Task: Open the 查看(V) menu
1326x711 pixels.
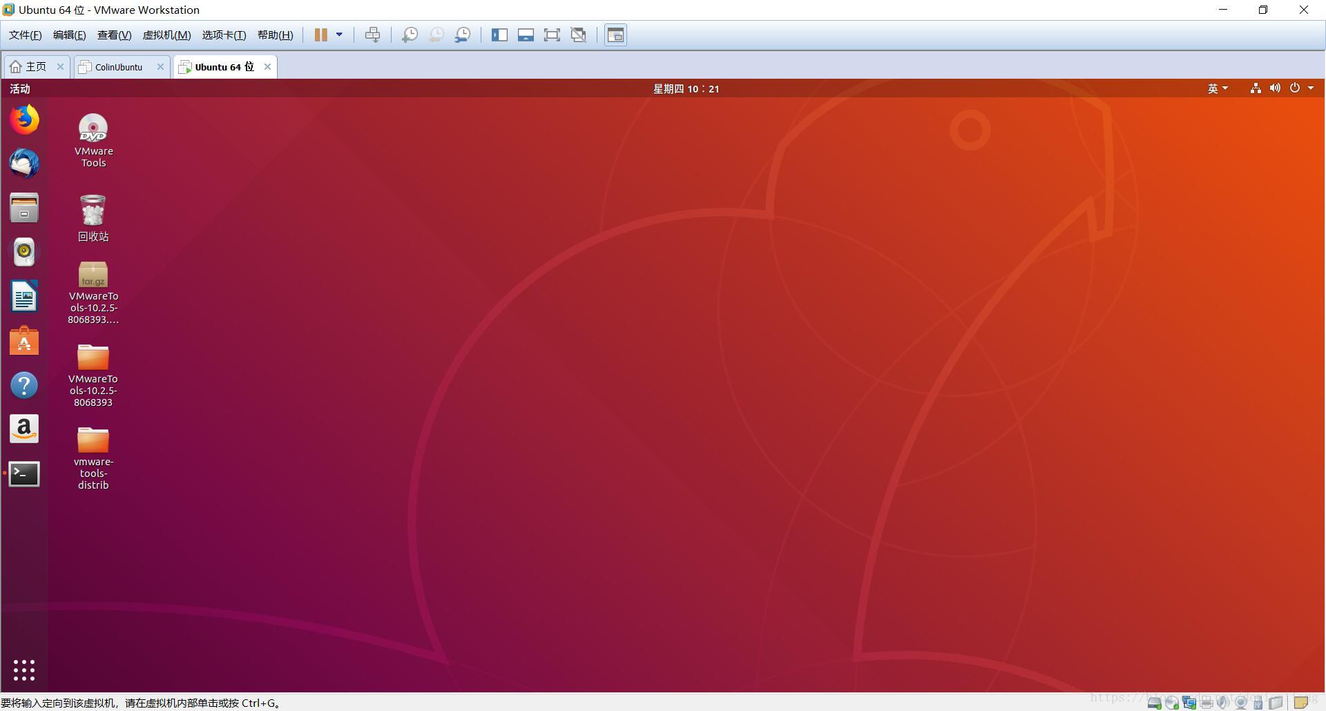Action: [114, 35]
